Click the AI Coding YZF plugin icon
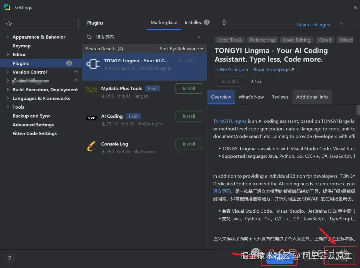 coord(91,118)
